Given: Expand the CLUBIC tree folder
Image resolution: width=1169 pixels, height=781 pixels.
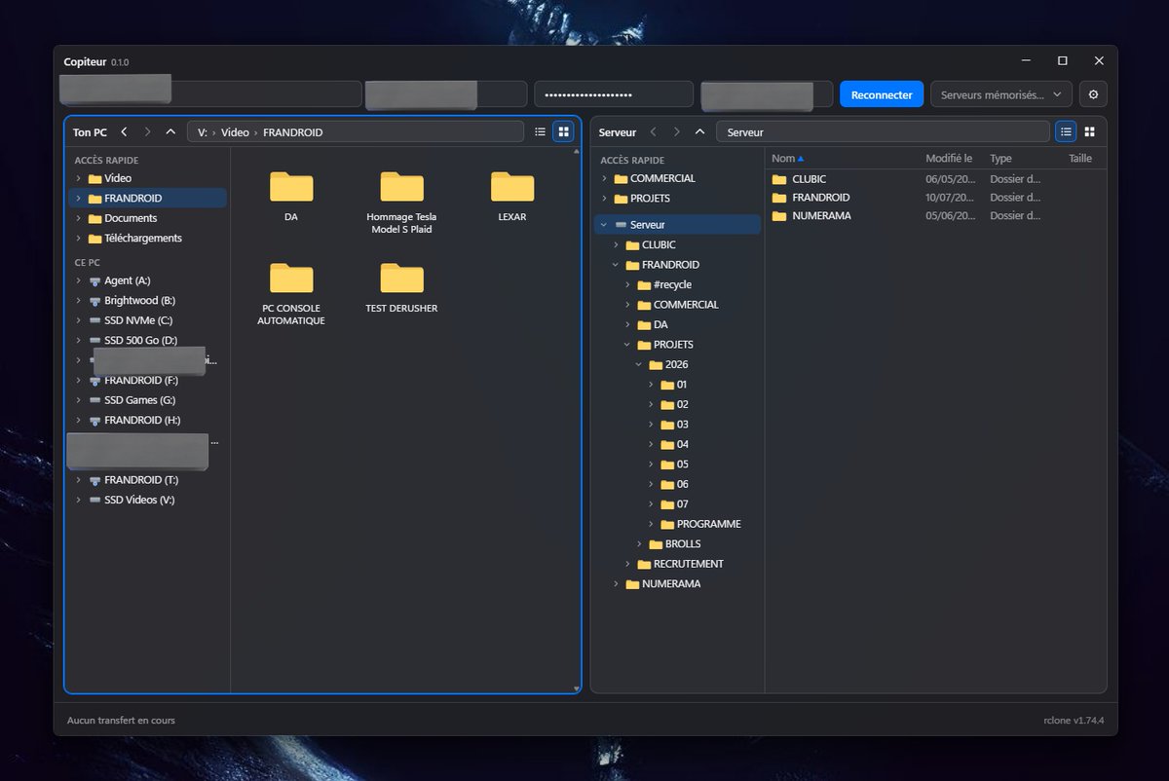Looking at the screenshot, I should coord(617,244).
